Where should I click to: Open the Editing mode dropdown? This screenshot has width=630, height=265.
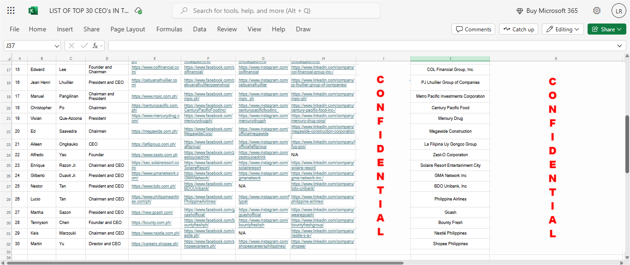[563, 29]
